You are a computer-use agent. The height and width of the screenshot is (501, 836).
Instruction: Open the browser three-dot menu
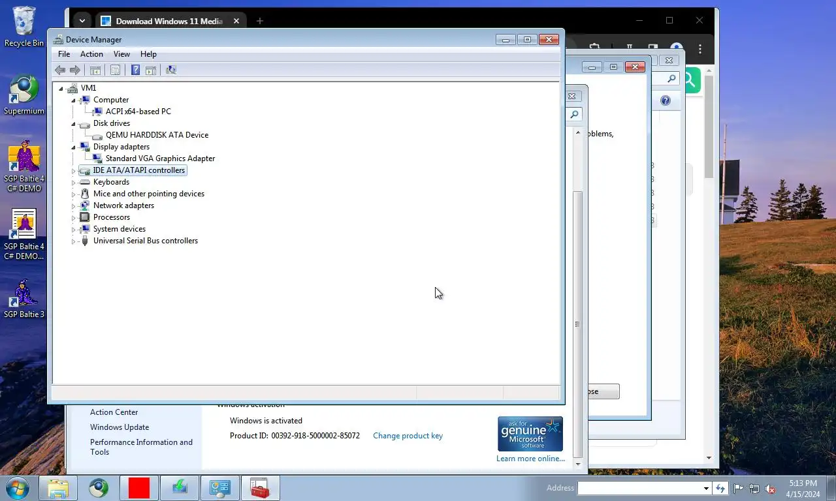(x=700, y=49)
